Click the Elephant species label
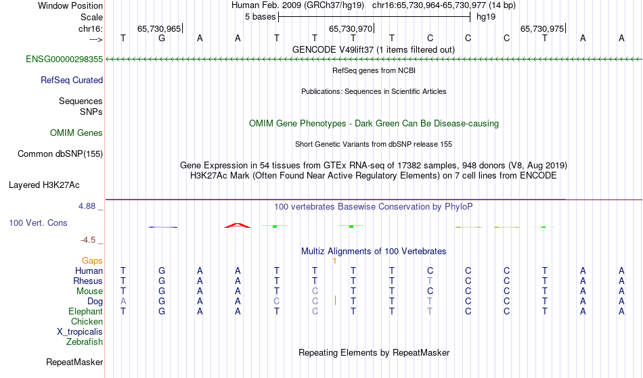The width and height of the screenshot is (643, 378). click(x=86, y=311)
